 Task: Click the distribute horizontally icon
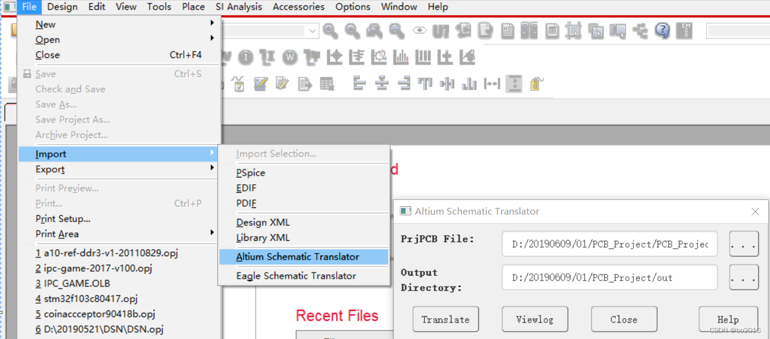click(x=492, y=84)
